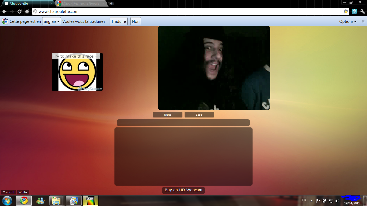Click the browser forward arrow

12,12
